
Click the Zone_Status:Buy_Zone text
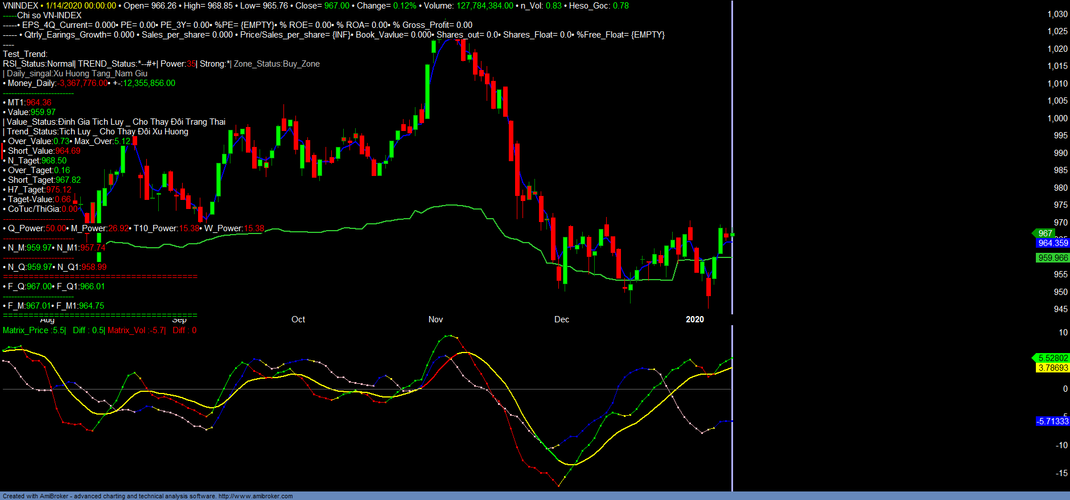277,64
